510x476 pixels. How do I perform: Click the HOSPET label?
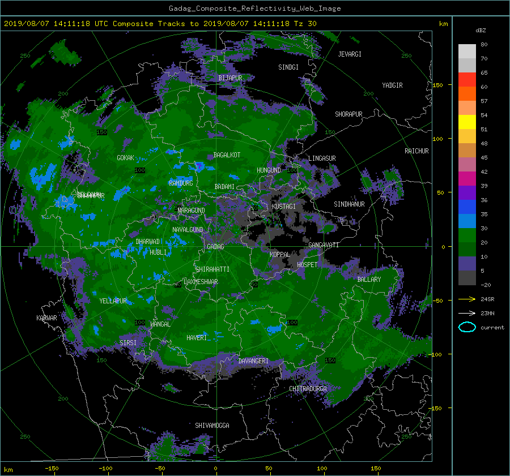tap(307, 265)
